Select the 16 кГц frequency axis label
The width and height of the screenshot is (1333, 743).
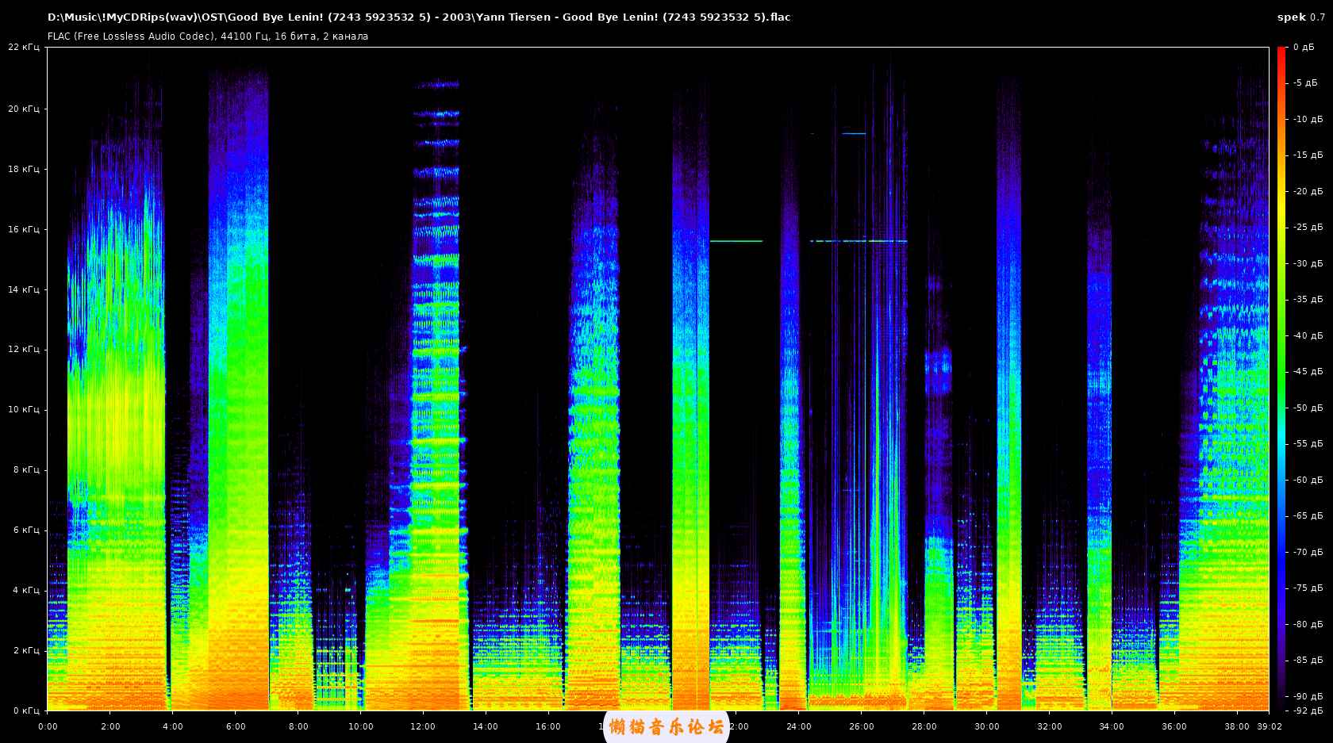(x=24, y=230)
